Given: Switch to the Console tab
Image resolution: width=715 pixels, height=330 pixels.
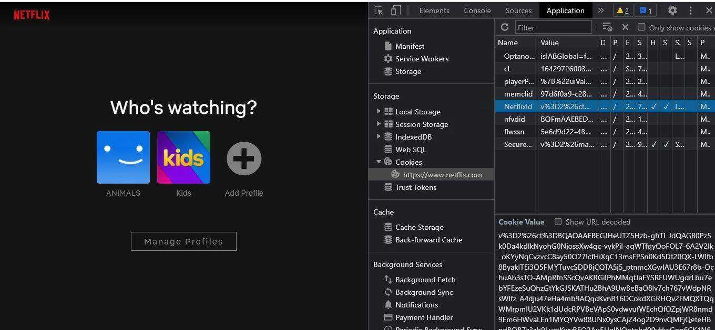Looking at the screenshot, I should click(x=477, y=10).
